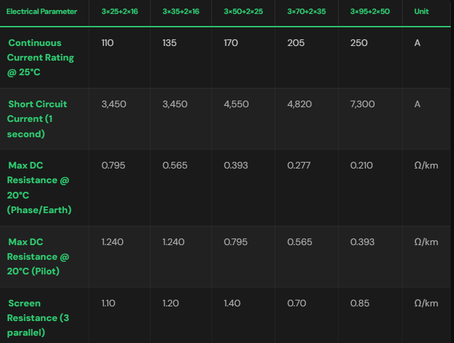Click the Short Circuit Current row label
454x343 pixels.
pos(37,119)
